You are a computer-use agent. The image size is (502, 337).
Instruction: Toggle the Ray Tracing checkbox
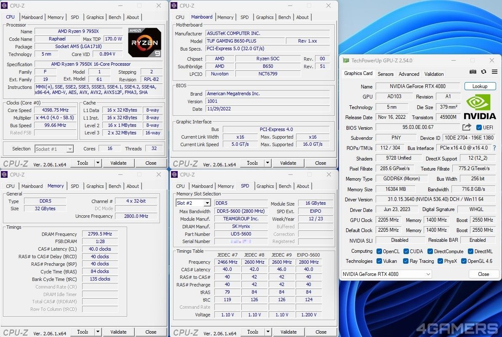[x=406, y=261]
